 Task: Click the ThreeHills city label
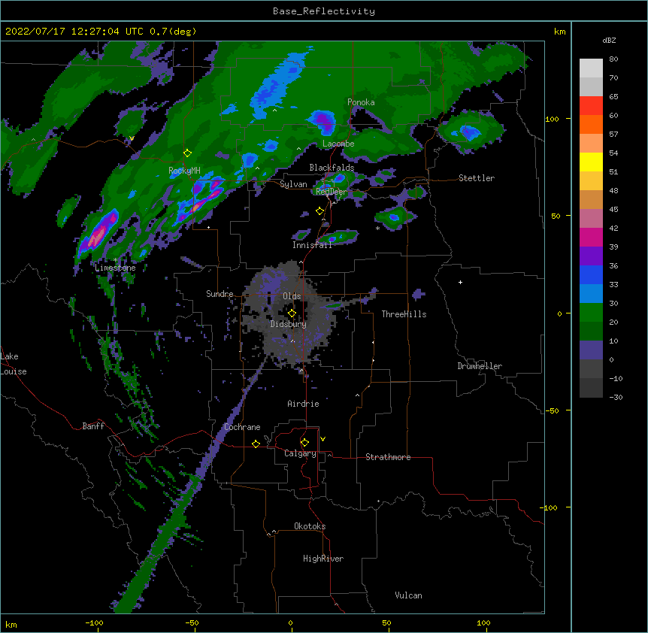coord(404,314)
